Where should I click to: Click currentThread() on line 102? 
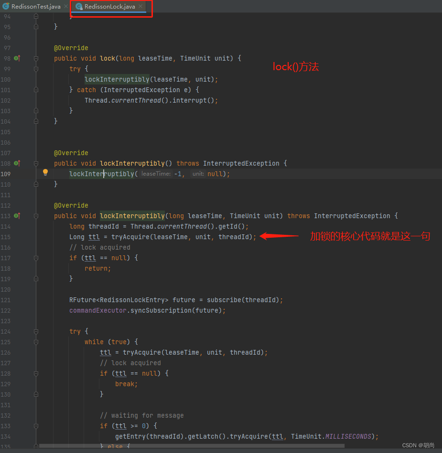140,100
